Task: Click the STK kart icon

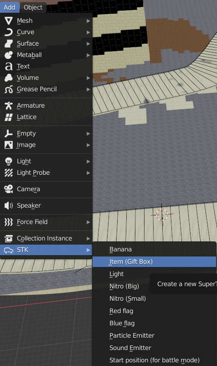Action: click(x=9, y=250)
